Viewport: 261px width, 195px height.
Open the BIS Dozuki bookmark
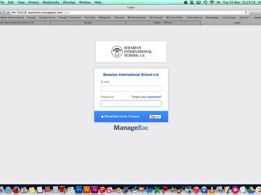click(x=156, y=18)
